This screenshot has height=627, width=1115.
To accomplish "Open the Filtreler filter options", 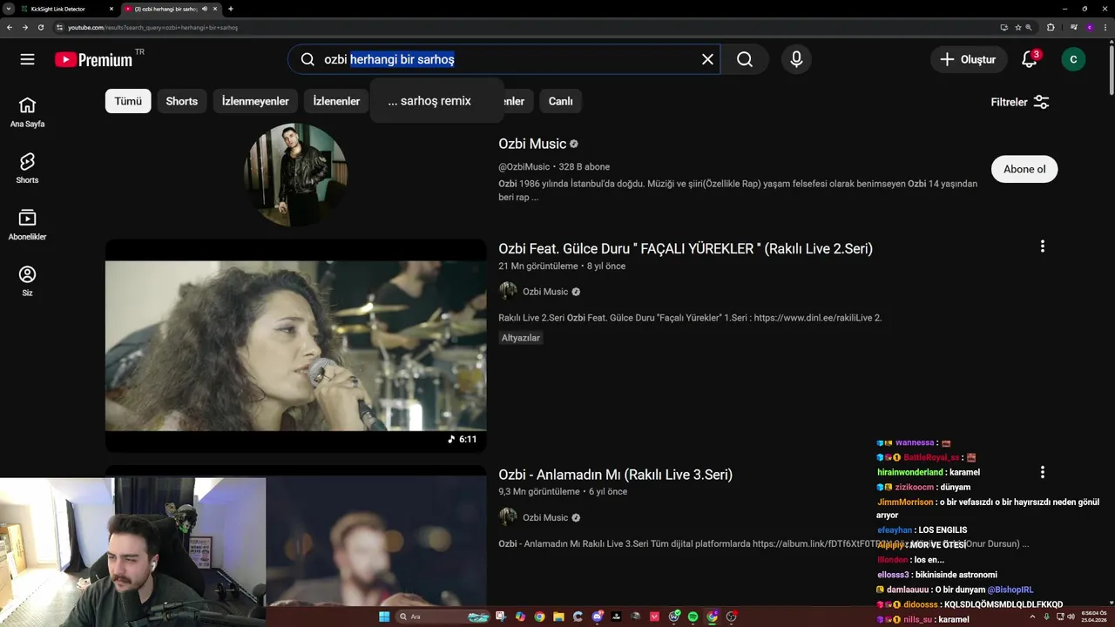I will coord(1020,102).
